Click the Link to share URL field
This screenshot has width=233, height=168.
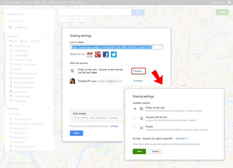[116, 47]
